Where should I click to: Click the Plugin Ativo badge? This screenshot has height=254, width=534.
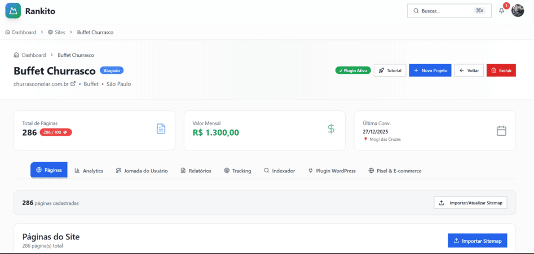pos(353,70)
